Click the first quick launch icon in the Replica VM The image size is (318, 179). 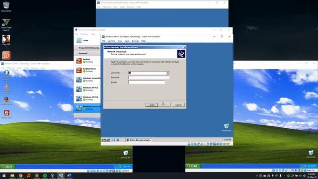click(114, 140)
